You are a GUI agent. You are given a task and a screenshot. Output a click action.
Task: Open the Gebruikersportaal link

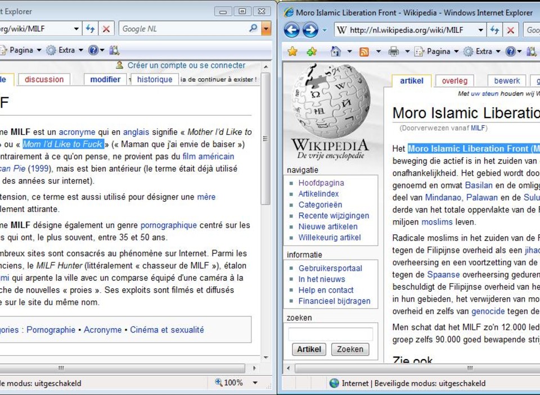(x=330, y=268)
